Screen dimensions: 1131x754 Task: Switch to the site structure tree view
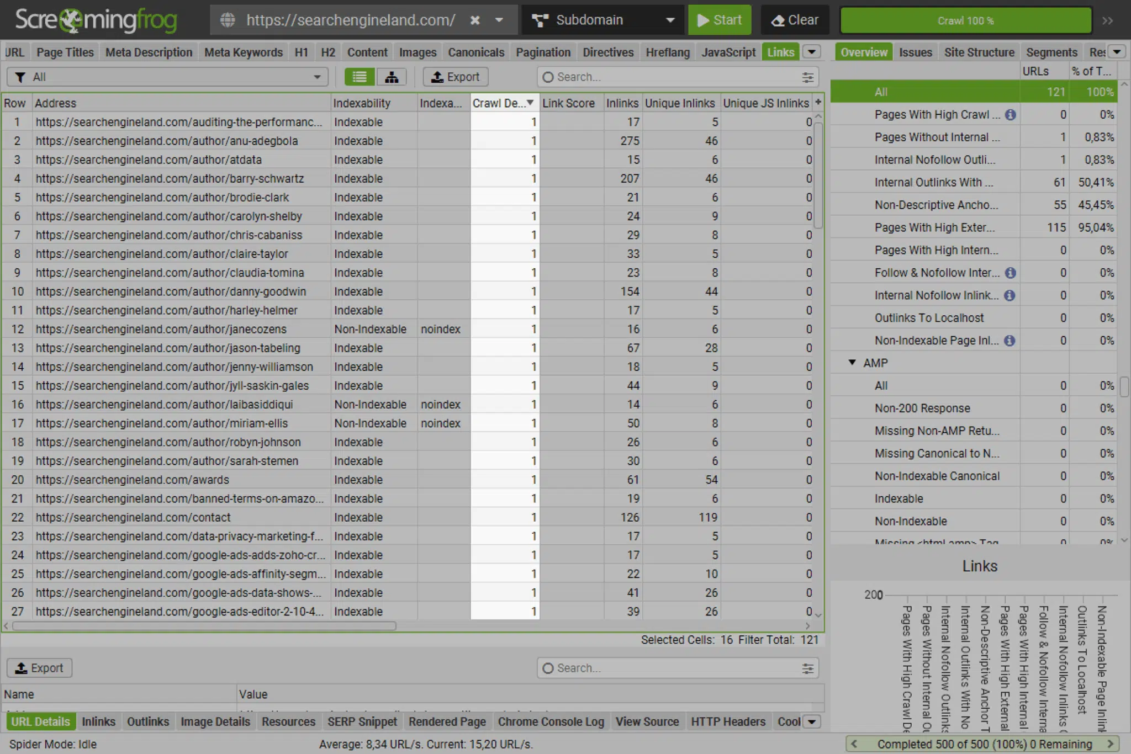point(392,77)
